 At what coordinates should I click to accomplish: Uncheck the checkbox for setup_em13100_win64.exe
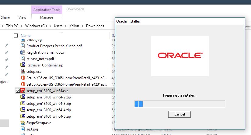pyautogui.click(x=17, y=91)
